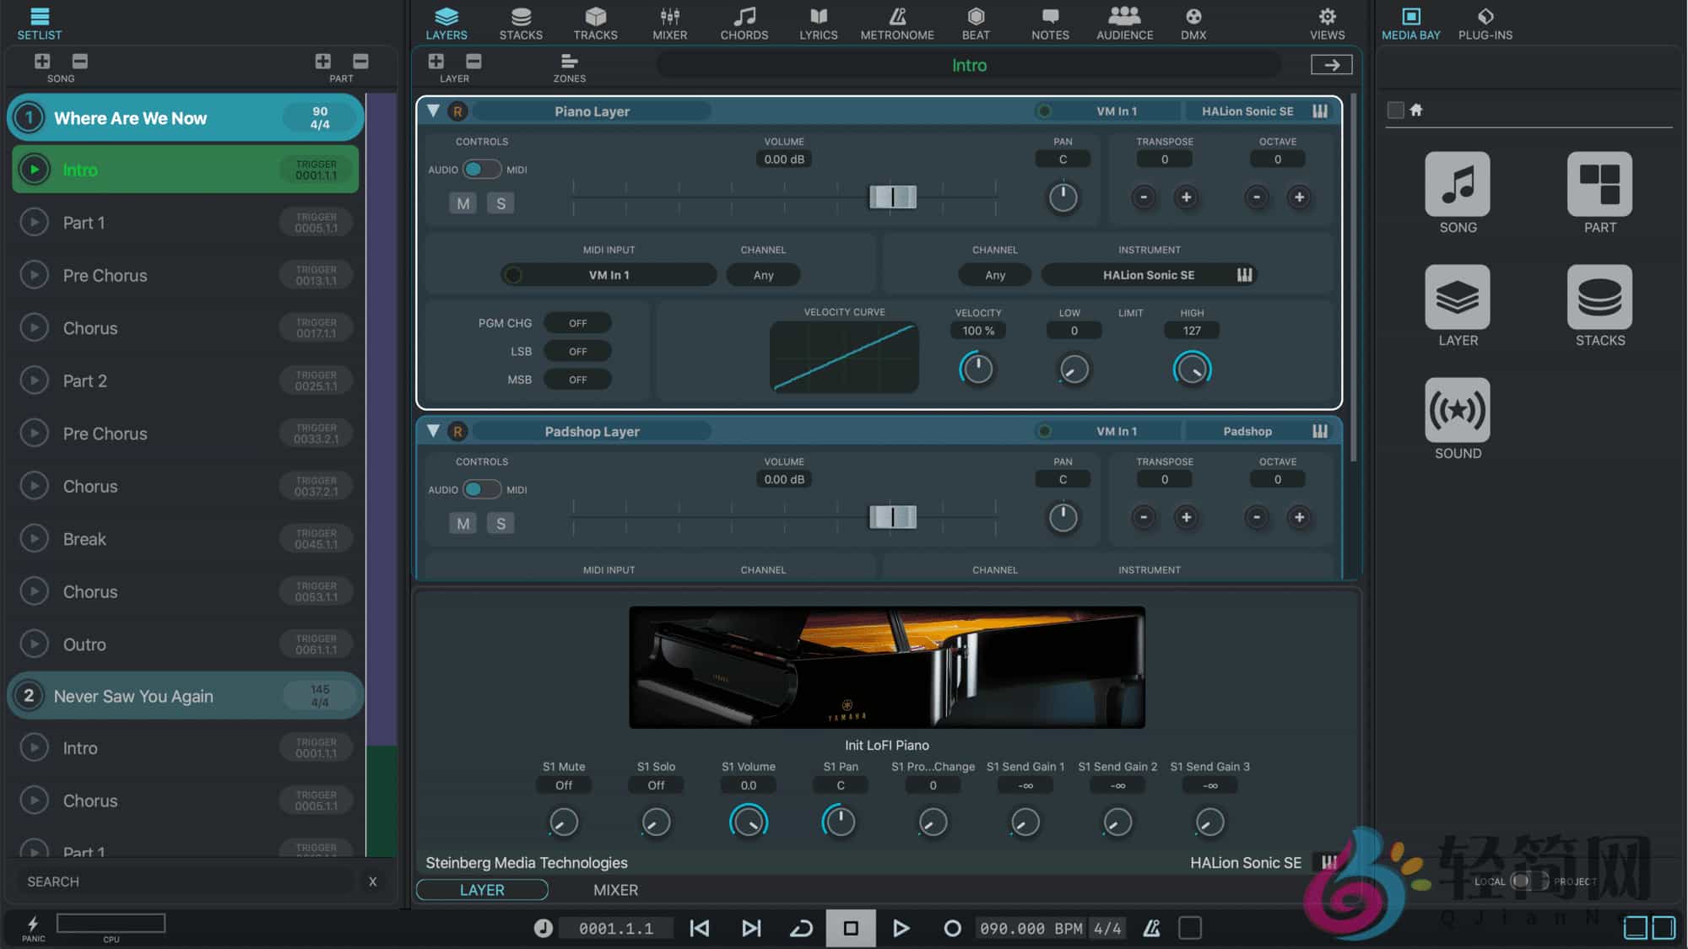The image size is (1688, 949).
Task: Open the DMX view
Action: click(1193, 23)
